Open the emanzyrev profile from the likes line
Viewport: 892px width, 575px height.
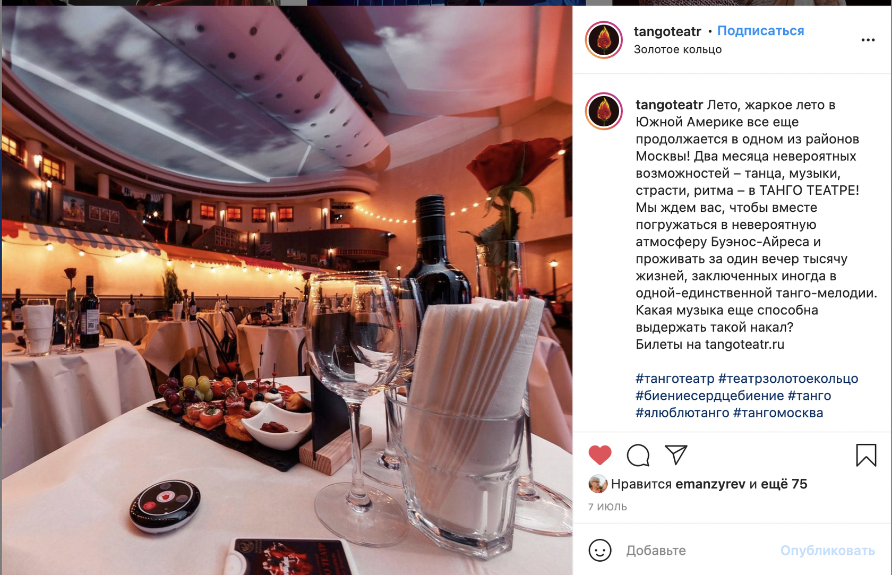pyautogui.click(x=710, y=484)
